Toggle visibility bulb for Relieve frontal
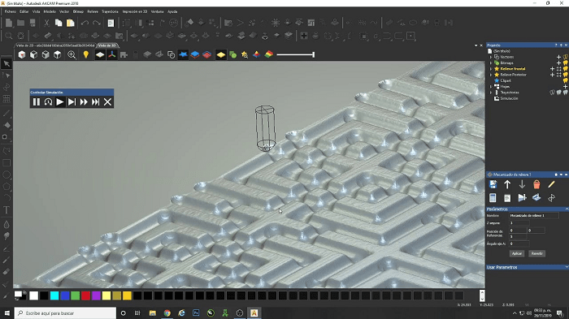 point(566,69)
